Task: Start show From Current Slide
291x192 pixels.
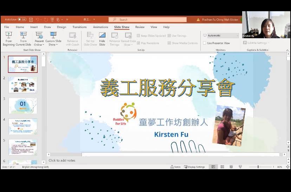Action: click(x=23, y=39)
